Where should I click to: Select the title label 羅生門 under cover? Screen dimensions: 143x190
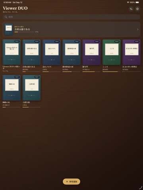tap(85, 67)
